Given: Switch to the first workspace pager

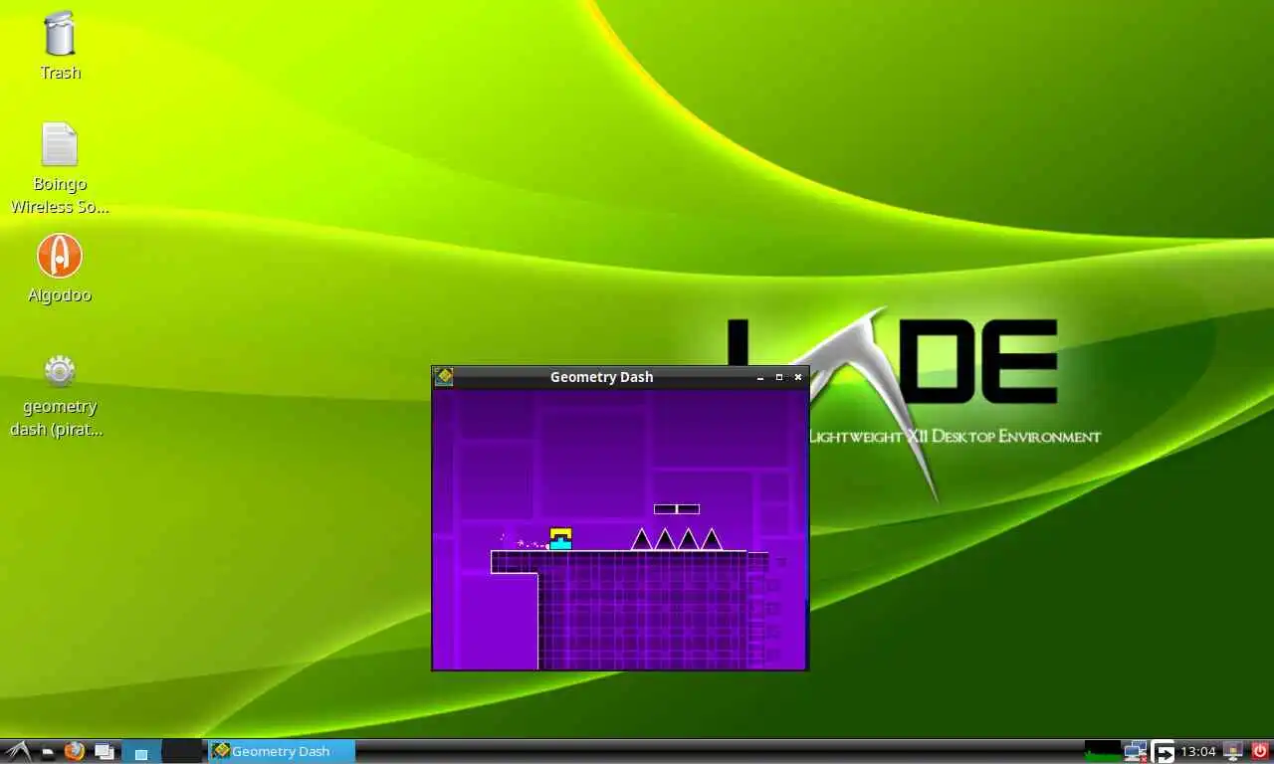Looking at the screenshot, I should [x=141, y=751].
